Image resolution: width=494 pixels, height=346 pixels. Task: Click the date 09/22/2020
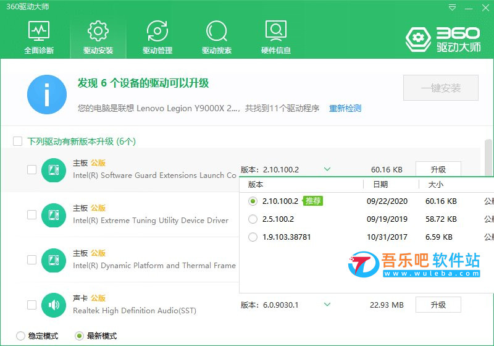click(x=387, y=201)
